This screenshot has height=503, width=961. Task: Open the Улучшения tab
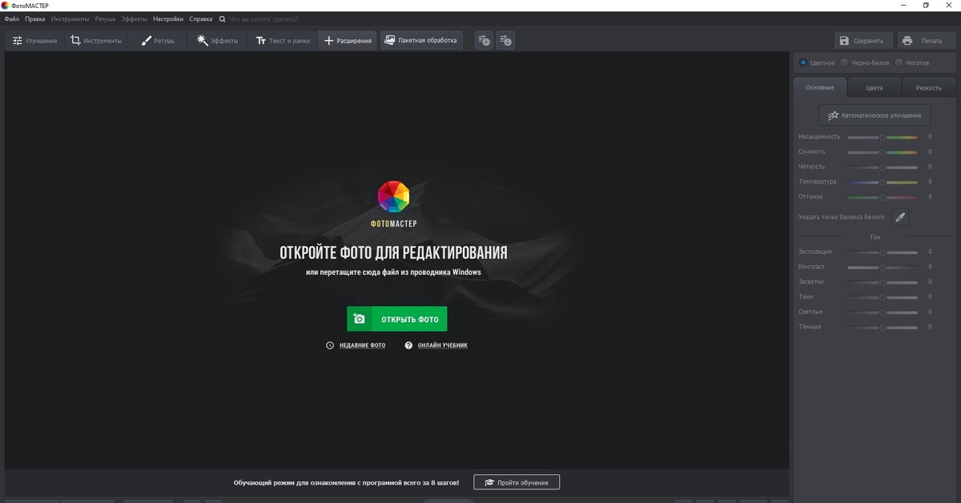point(34,40)
